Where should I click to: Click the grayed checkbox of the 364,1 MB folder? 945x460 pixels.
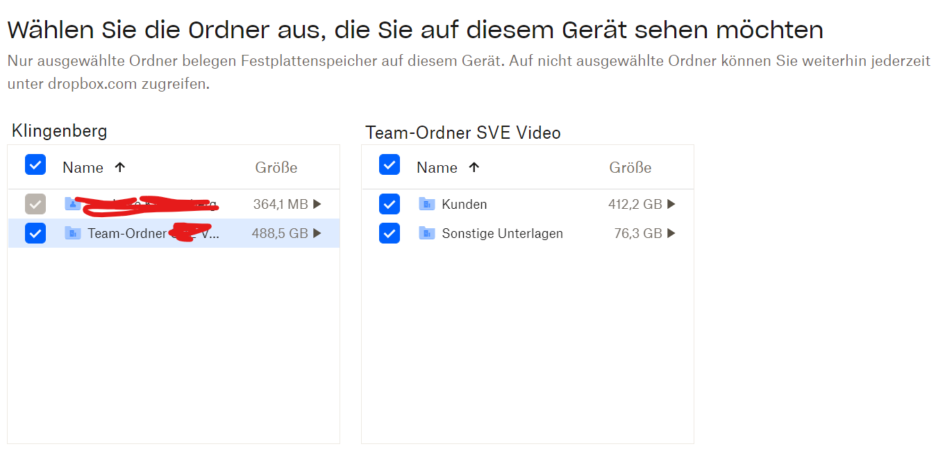(x=35, y=204)
